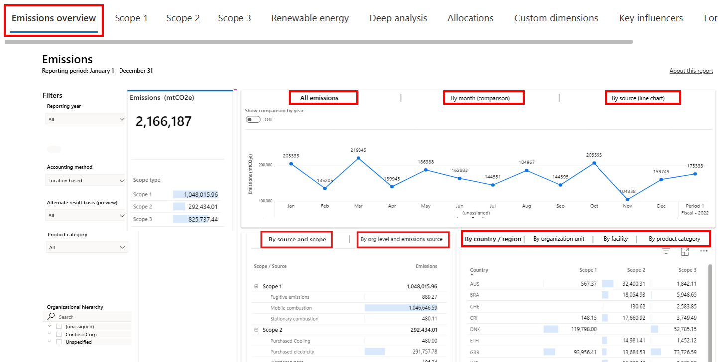Click the horizontal scrollbar under the tabs
Screen dimensions: 718x362
(x=319, y=42)
